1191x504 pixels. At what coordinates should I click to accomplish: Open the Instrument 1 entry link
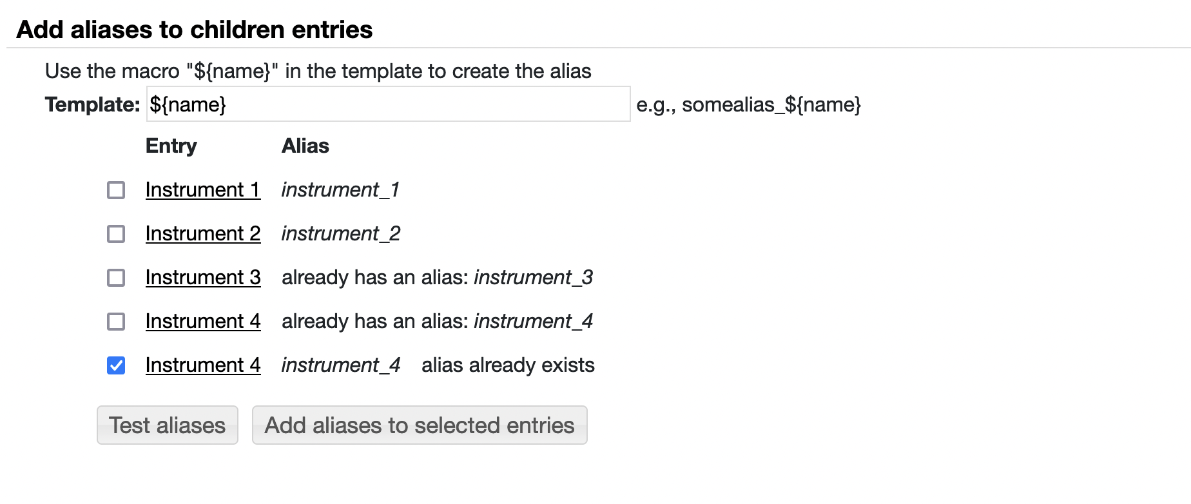pos(202,190)
